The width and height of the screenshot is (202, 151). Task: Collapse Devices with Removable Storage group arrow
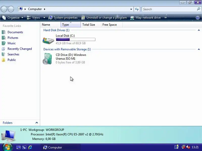pyautogui.click(x=199, y=49)
